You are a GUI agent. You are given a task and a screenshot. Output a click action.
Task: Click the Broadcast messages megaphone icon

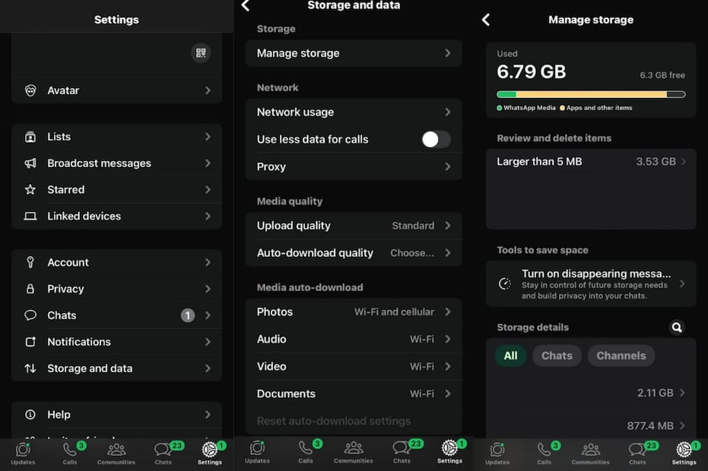30,163
